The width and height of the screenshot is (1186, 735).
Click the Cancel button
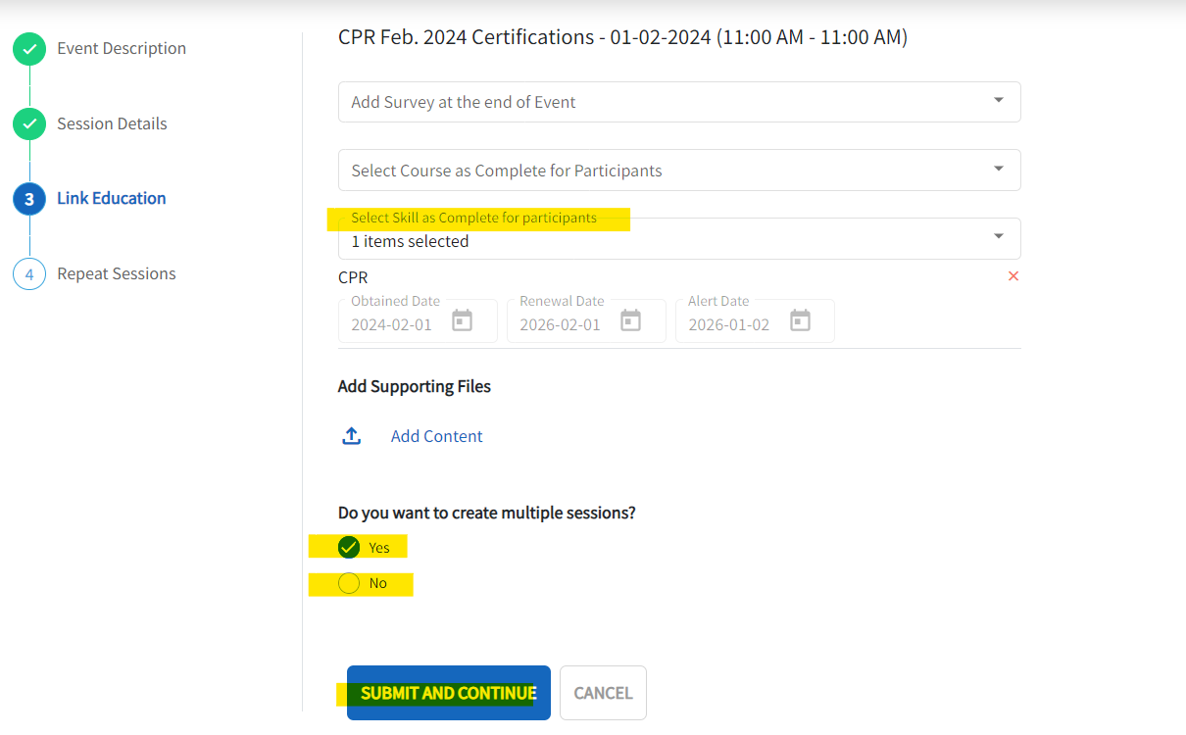602,692
